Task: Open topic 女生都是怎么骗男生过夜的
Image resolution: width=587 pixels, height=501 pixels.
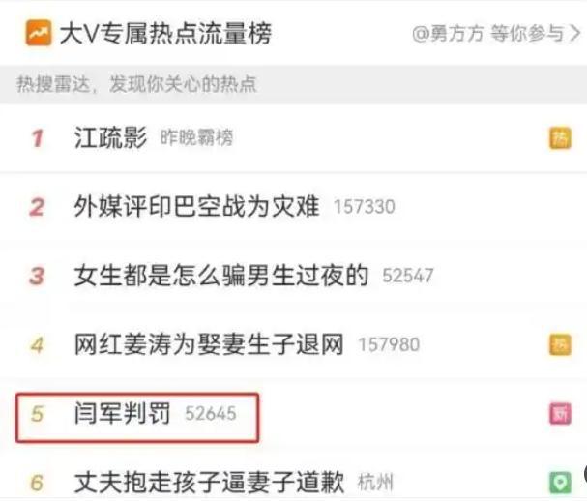Action: (x=221, y=276)
